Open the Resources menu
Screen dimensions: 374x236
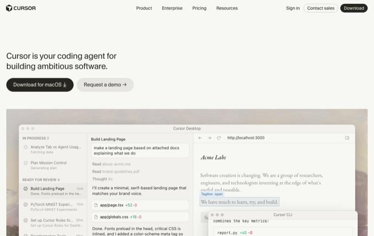click(x=227, y=8)
